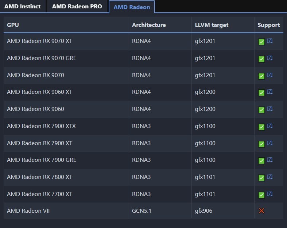
Task: Click the green check for RX 7900 XTX
Action: click(x=261, y=127)
